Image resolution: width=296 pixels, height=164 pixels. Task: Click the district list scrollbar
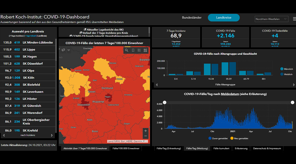[56, 50]
